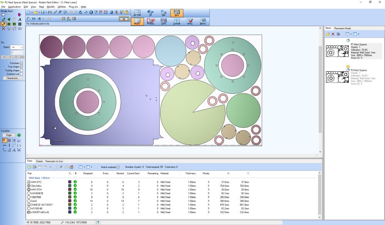
Task: Toggle the Constrain checkbox
Action: [x=21, y=63]
